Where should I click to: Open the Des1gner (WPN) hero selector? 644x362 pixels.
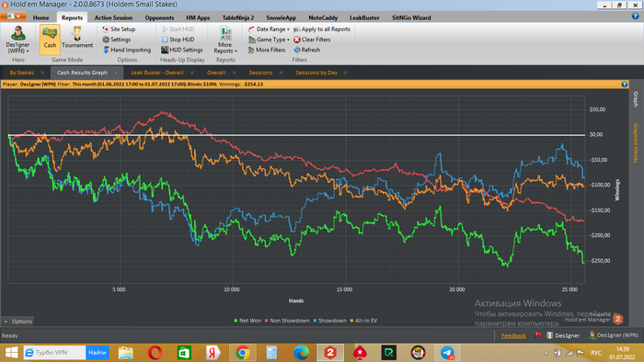(17, 40)
